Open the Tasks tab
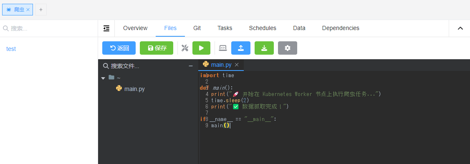The width and height of the screenshot is (470, 164). [x=225, y=28]
